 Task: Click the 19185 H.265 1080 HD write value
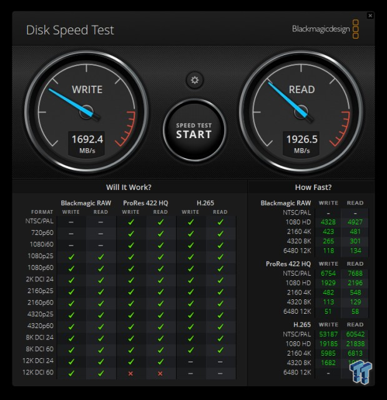[x=328, y=344]
